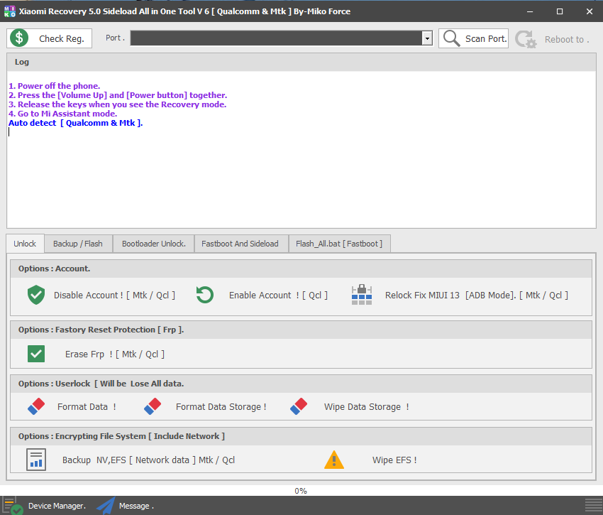Click the Format Data Storage ! label
Image resolution: width=603 pixels, height=515 pixels.
[221, 407]
